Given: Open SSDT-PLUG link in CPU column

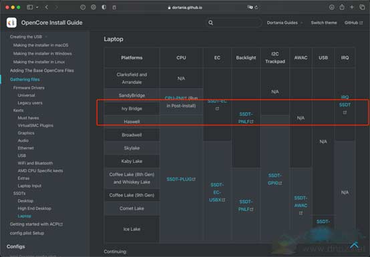Looking at the screenshot, I should point(181,179).
